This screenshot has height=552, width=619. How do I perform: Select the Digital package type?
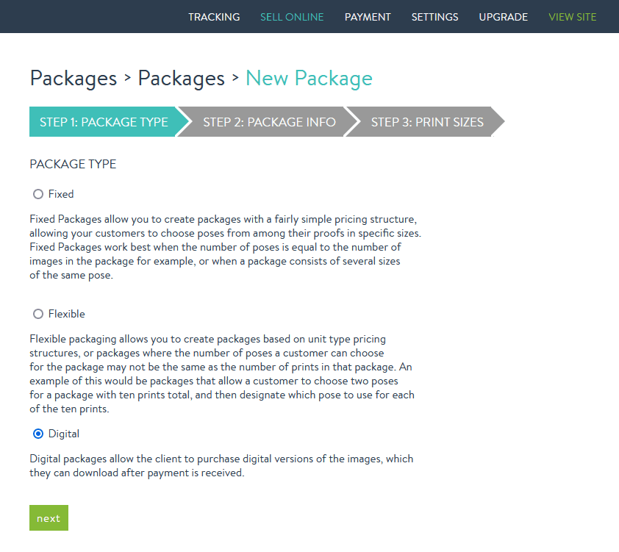click(x=37, y=434)
